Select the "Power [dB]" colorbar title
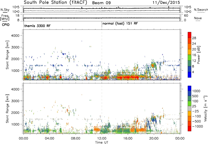Viewport: 208px width, 144px height. (199, 55)
